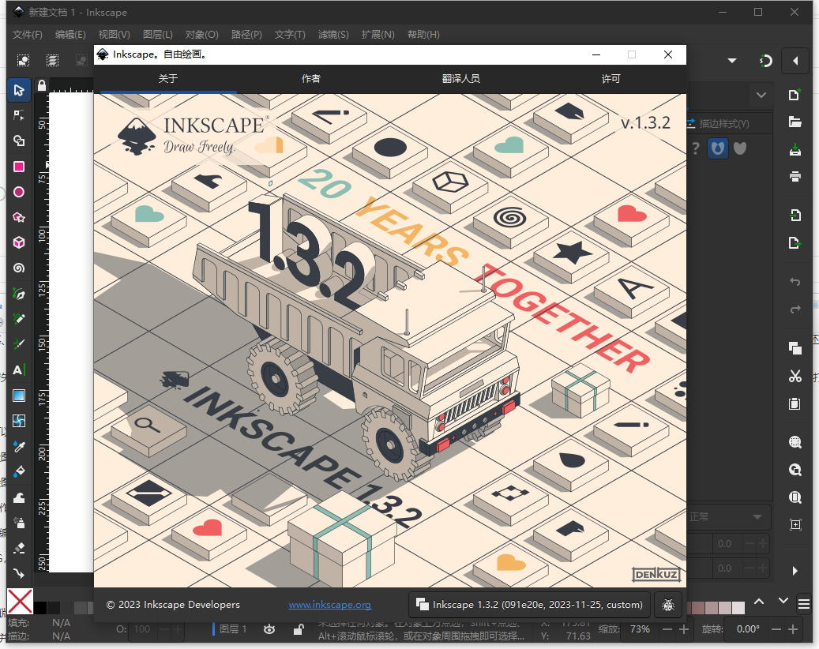
Task: Expand the dock panel chevron
Action: click(761, 95)
